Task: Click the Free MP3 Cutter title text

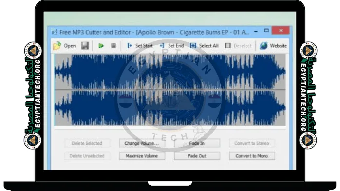Action: pyautogui.click(x=154, y=32)
